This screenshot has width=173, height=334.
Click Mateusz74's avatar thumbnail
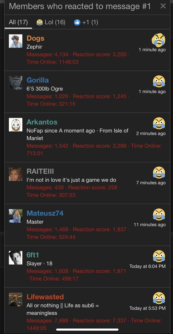[16, 216]
